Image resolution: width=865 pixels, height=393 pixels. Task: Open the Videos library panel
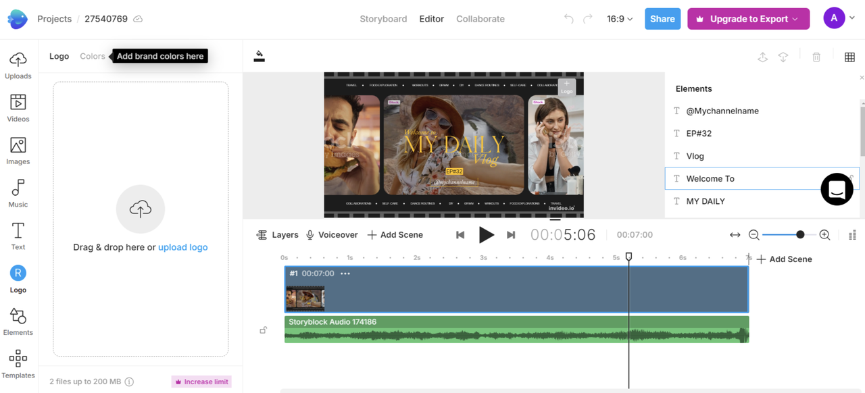point(18,108)
